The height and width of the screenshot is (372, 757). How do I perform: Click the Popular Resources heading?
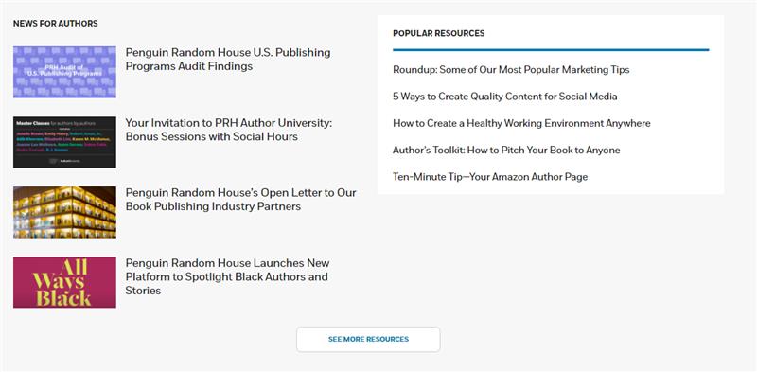pos(438,33)
